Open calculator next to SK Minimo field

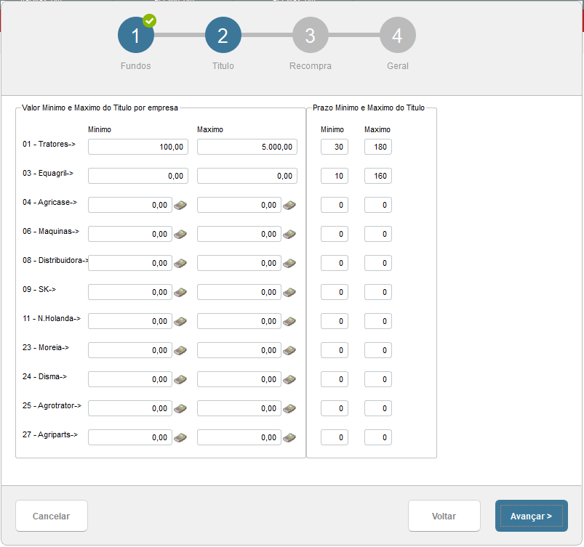(180, 292)
